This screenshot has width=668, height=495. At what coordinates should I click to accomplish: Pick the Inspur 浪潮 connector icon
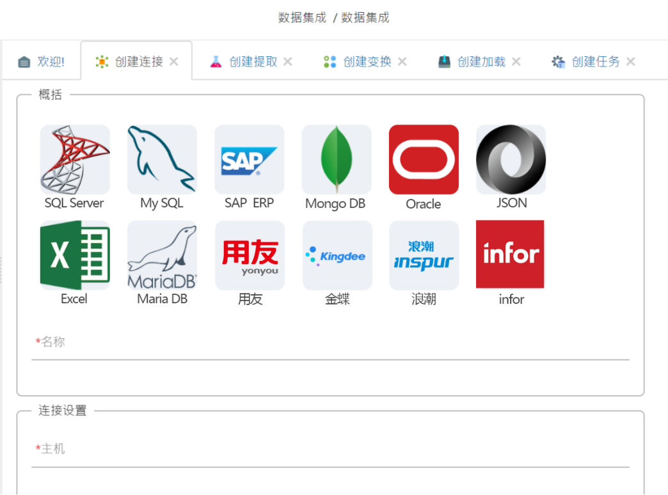point(424,255)
